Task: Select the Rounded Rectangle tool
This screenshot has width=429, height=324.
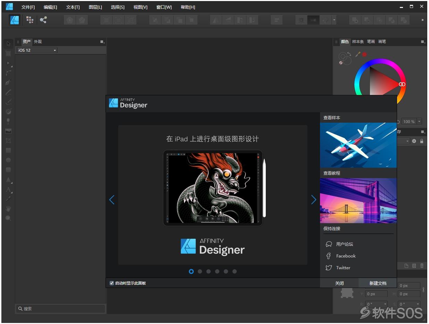Action: click(x=8, y=170)
